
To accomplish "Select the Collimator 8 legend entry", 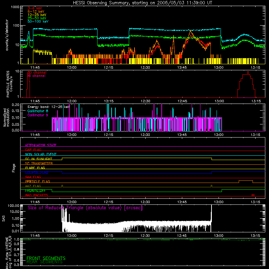I will coord(38,111).
